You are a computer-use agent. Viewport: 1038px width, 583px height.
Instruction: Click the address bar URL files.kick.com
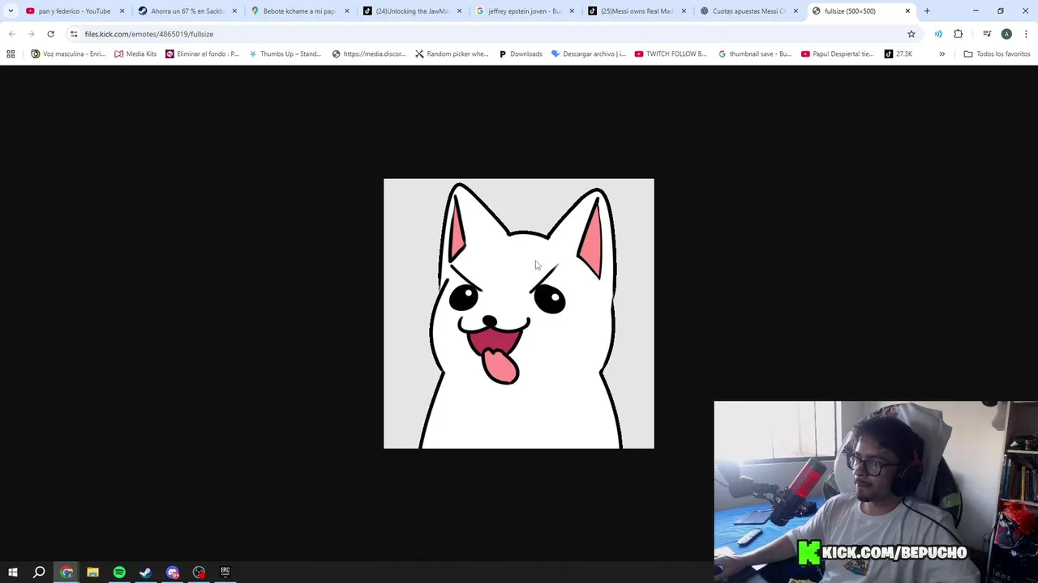149,34
